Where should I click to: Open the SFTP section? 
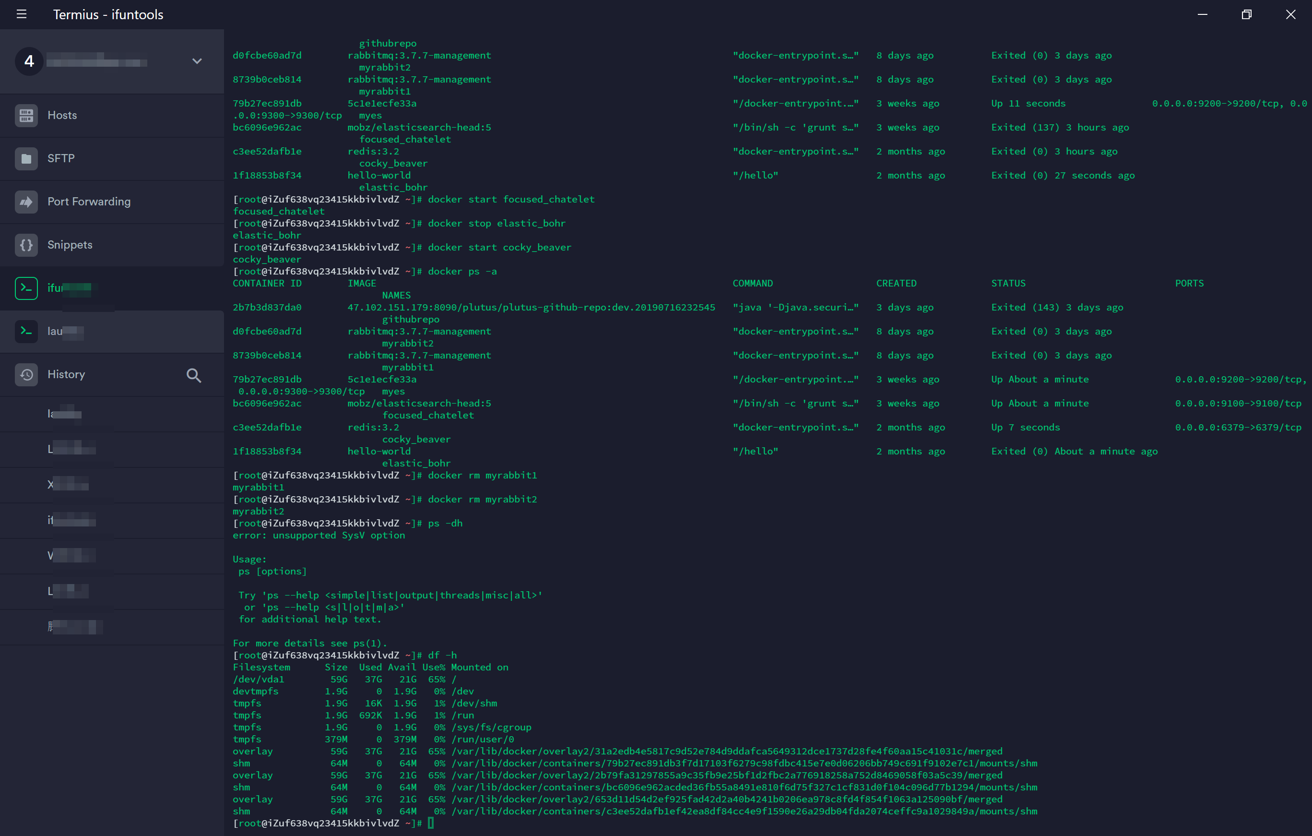point(61,158)
